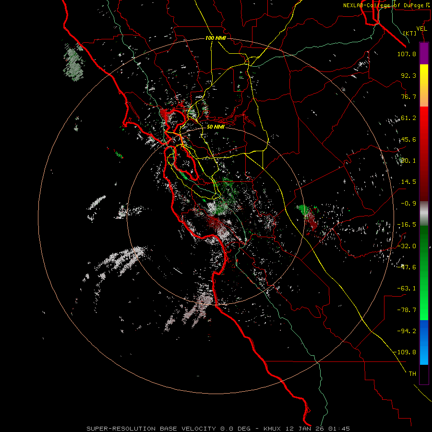Select the NEXLAB-College of DuPage credit text
The width and height of the screenshot is (432, 432).
tap(386, 5)
